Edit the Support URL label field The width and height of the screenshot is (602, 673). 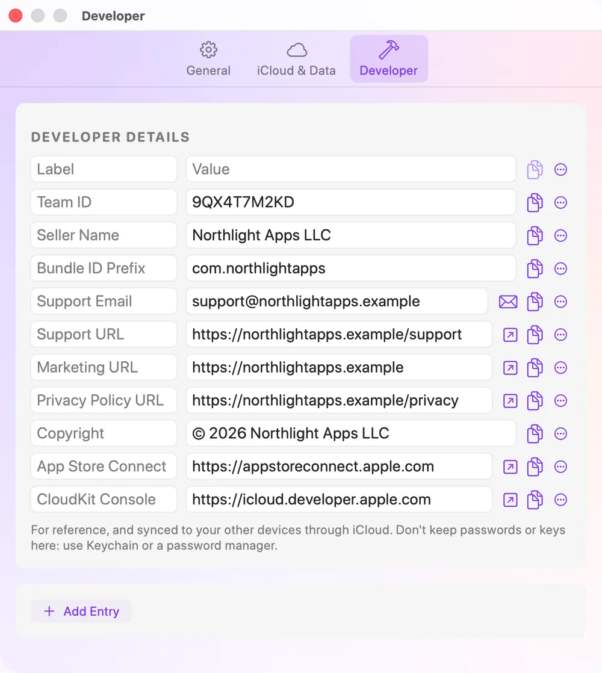(104, 334)
